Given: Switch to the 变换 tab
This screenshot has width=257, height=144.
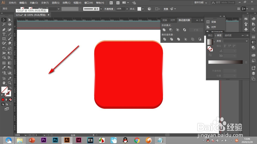Looking at the screenshot, I should tap(165, 20).
